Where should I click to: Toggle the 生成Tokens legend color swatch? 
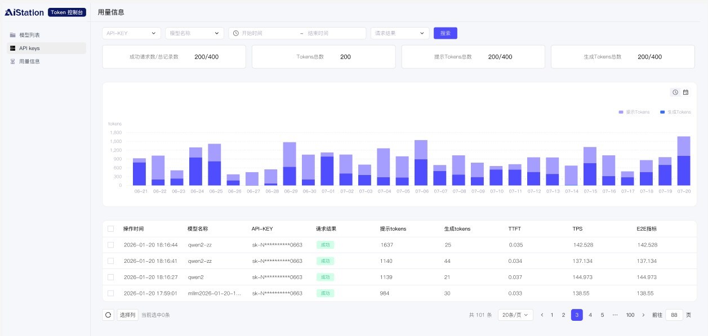[x=662, y=112]
